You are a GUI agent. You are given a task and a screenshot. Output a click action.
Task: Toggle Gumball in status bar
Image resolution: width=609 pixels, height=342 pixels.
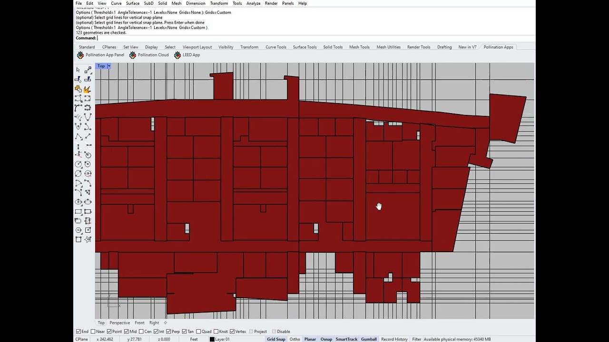tap(369, 339)
